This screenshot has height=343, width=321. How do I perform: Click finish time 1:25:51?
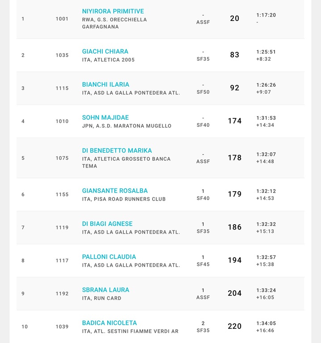[x=266, y=52]
